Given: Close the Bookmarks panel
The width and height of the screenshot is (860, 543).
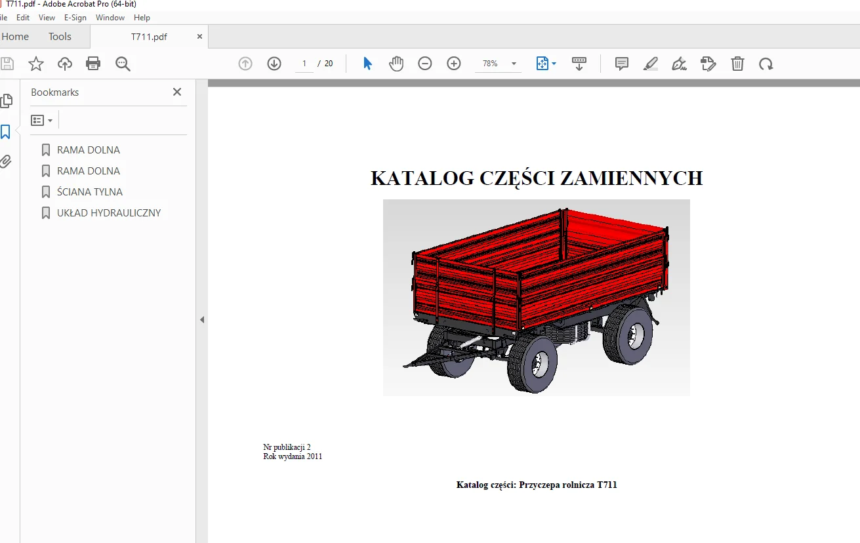Looking at the screenshot, I should point(177,92).
